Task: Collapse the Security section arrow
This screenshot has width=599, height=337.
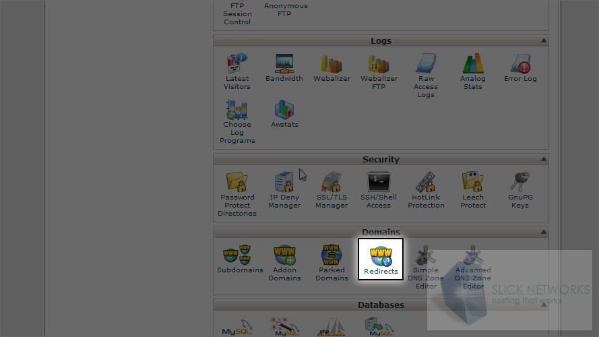Action: point(543,160)
